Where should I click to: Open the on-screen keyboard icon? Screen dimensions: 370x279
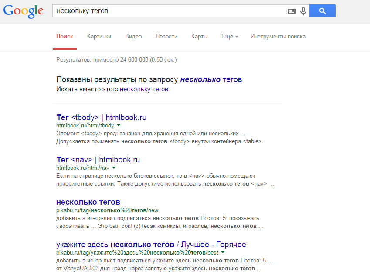(292, 11)
